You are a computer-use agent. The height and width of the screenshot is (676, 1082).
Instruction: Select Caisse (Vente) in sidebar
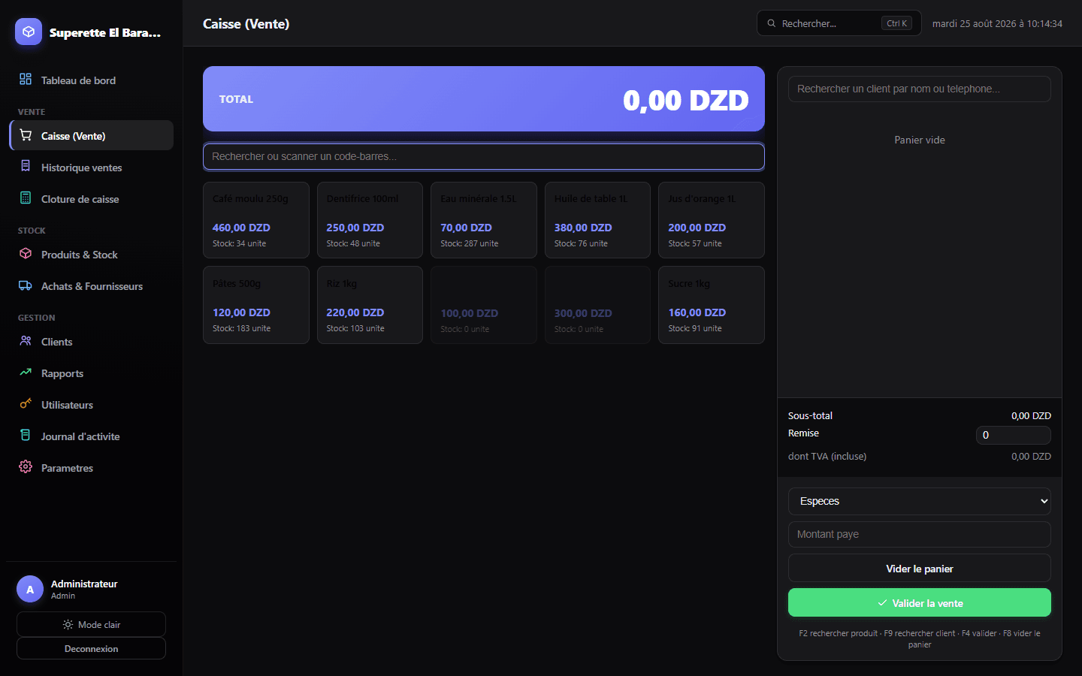(92, 135)
